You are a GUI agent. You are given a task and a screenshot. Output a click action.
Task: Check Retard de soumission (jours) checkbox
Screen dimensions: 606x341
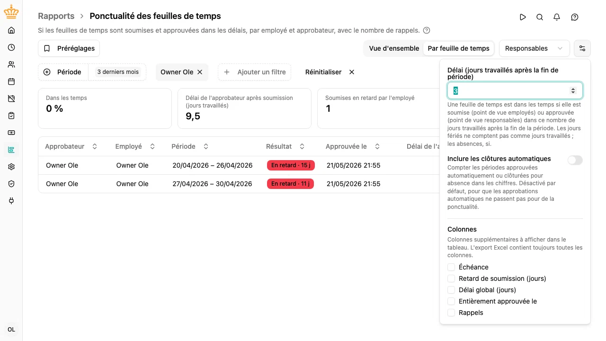click(451, 278)
